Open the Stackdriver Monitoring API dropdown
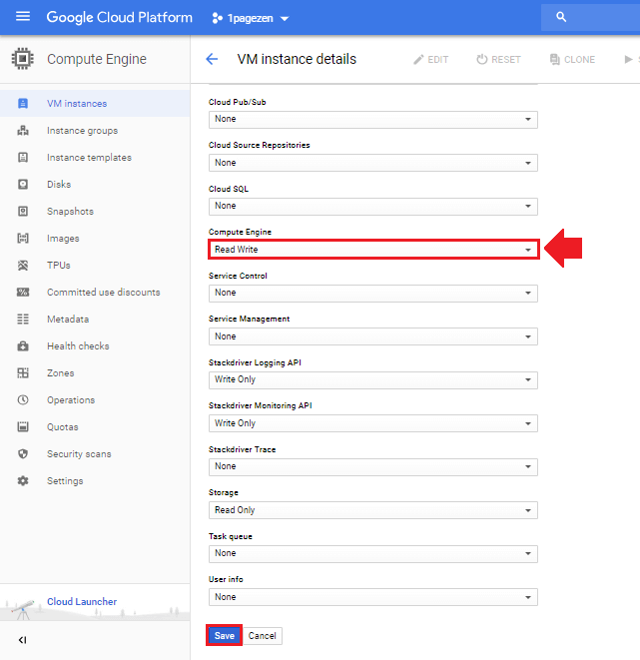The image size is (640, 660). point(372,423)
